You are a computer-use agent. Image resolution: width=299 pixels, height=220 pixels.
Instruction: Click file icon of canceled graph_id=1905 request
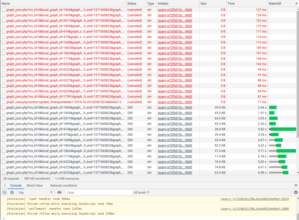pyautogui.click(x=4, y=15)
